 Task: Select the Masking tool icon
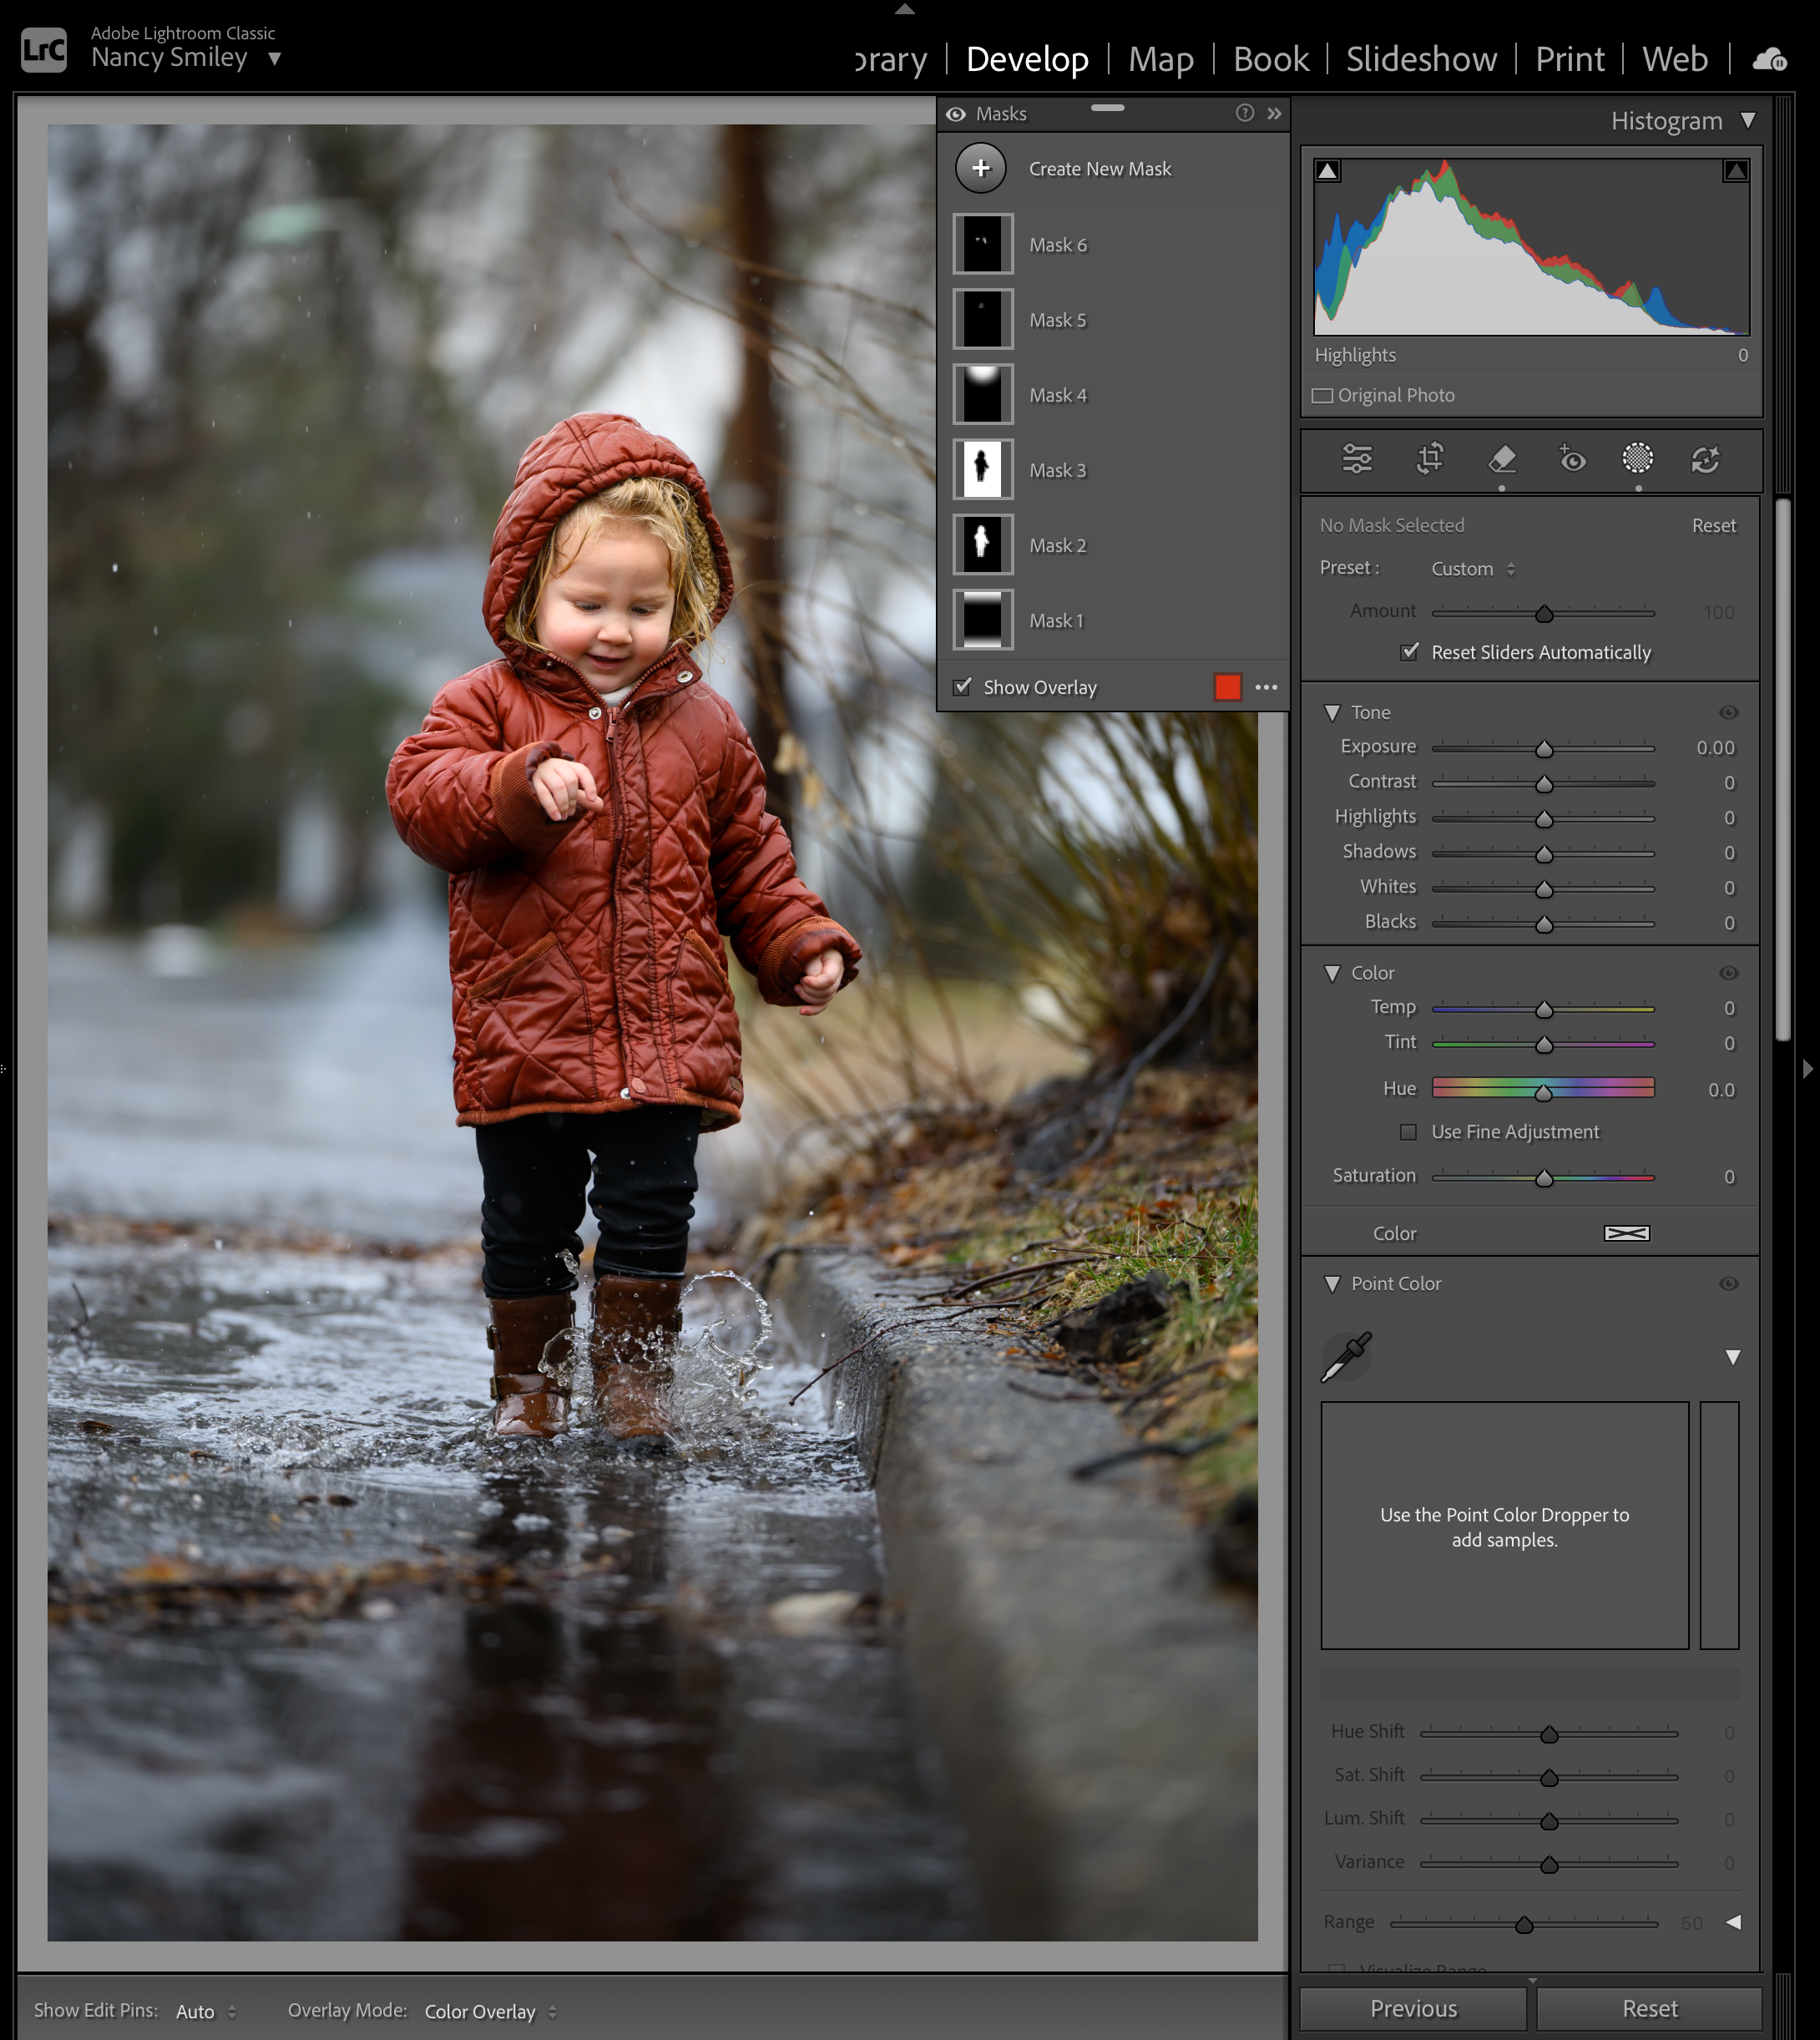tap(1637, 459)
